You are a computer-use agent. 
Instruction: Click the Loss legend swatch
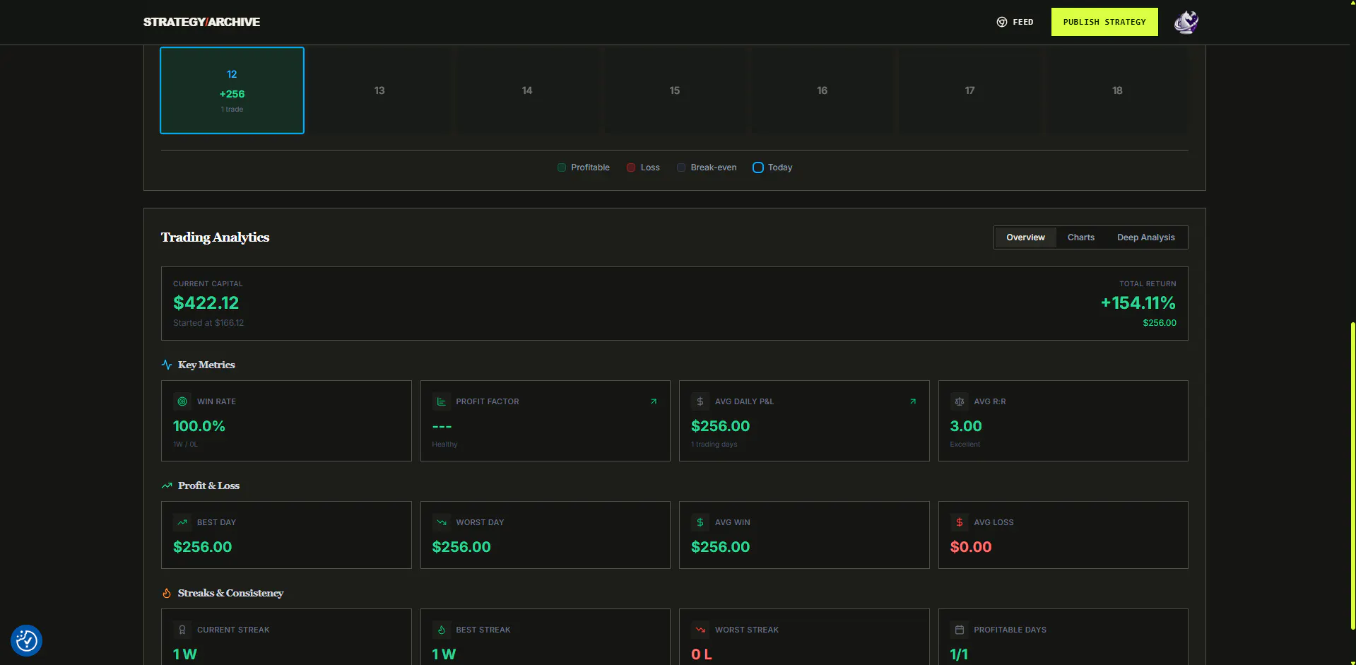(631, 167)
